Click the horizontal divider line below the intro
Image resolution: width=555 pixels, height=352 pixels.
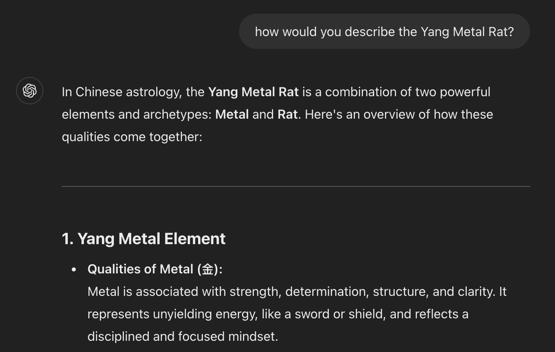click(x=296, y=186)
